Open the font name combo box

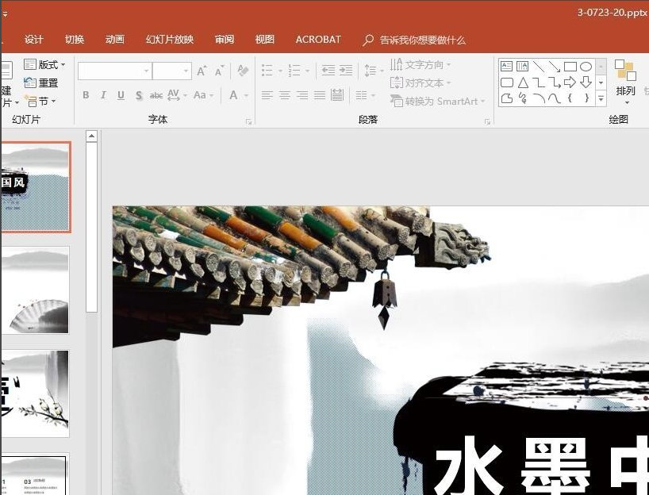114,71
